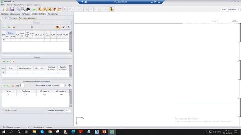
Task: Click the new-row marker in the anchors table
Action: [4, 40]
